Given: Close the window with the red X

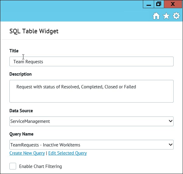Looking at the screenshot, I should 173,4.
